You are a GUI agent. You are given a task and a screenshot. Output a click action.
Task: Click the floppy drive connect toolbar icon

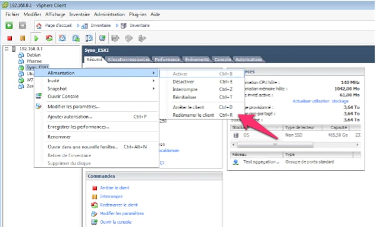pyautogui.click(x=115, y=38)
